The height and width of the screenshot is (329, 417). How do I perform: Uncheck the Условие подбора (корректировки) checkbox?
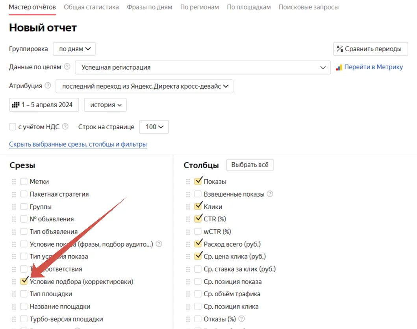pos(24,281)
